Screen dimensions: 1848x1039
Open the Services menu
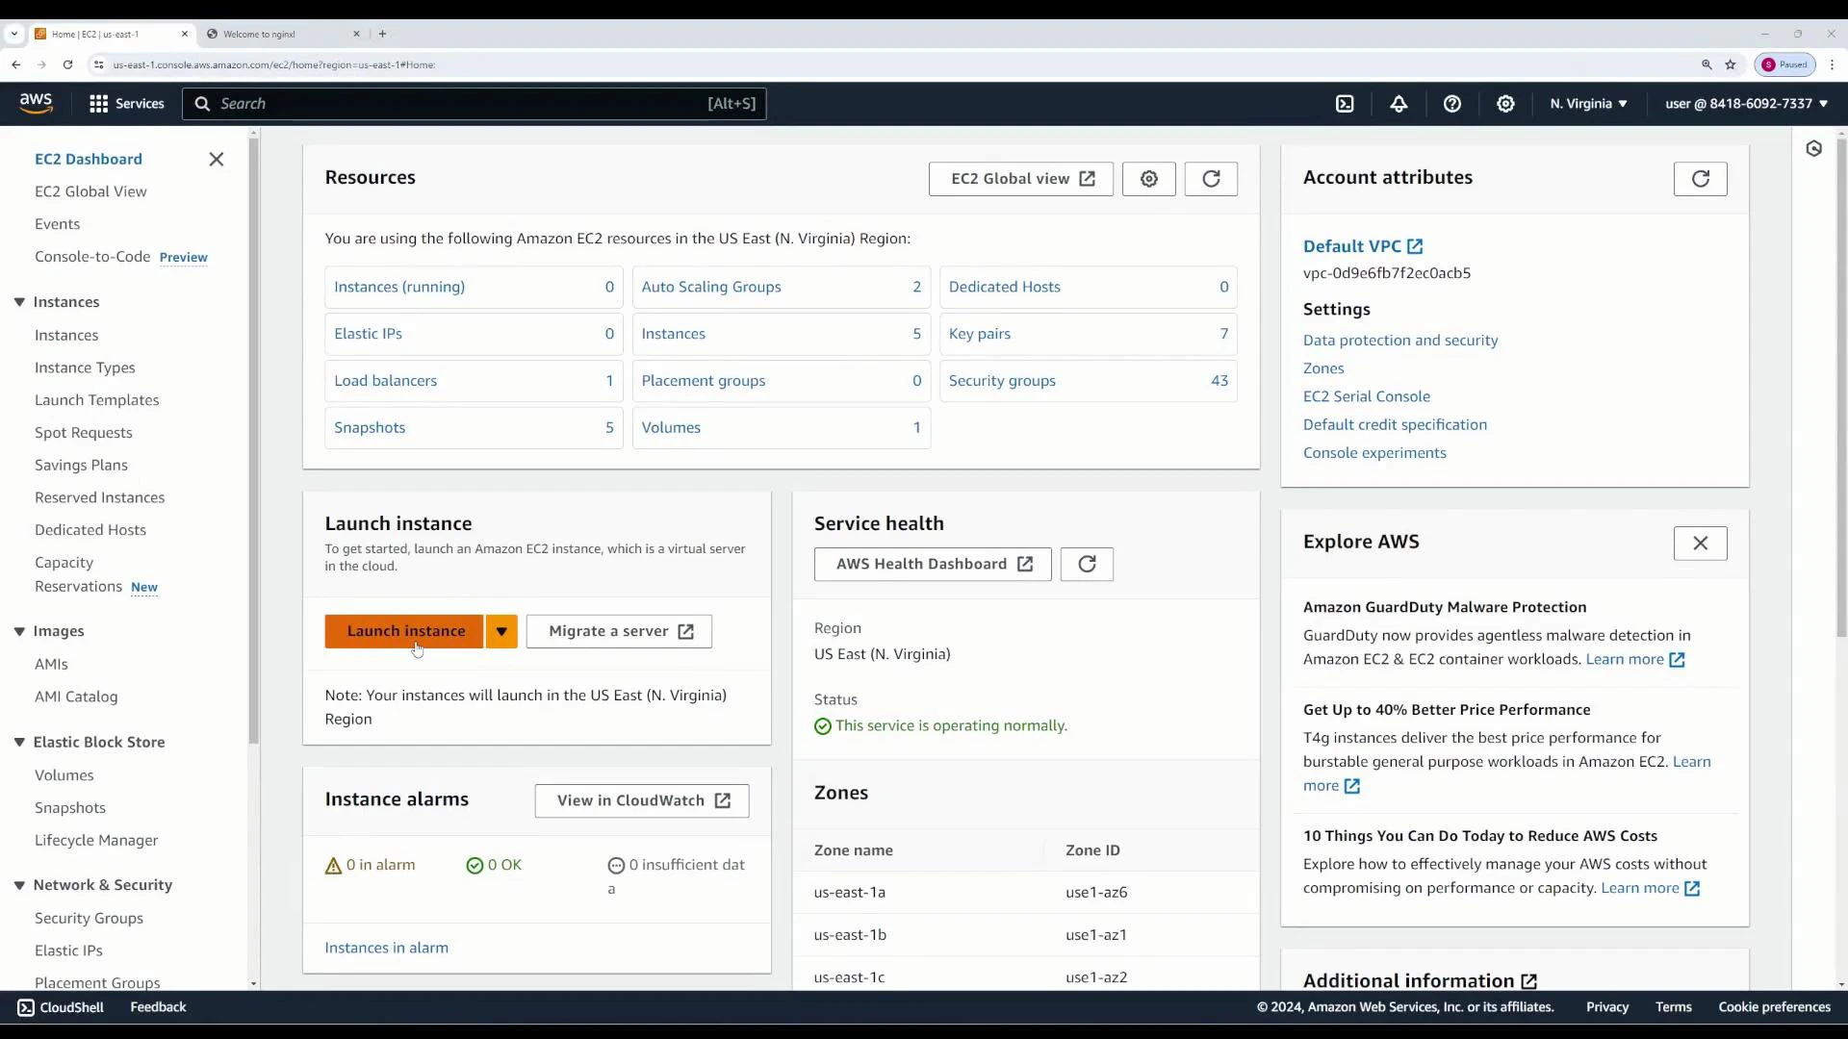pyautogui.click(x=126, y=103)
